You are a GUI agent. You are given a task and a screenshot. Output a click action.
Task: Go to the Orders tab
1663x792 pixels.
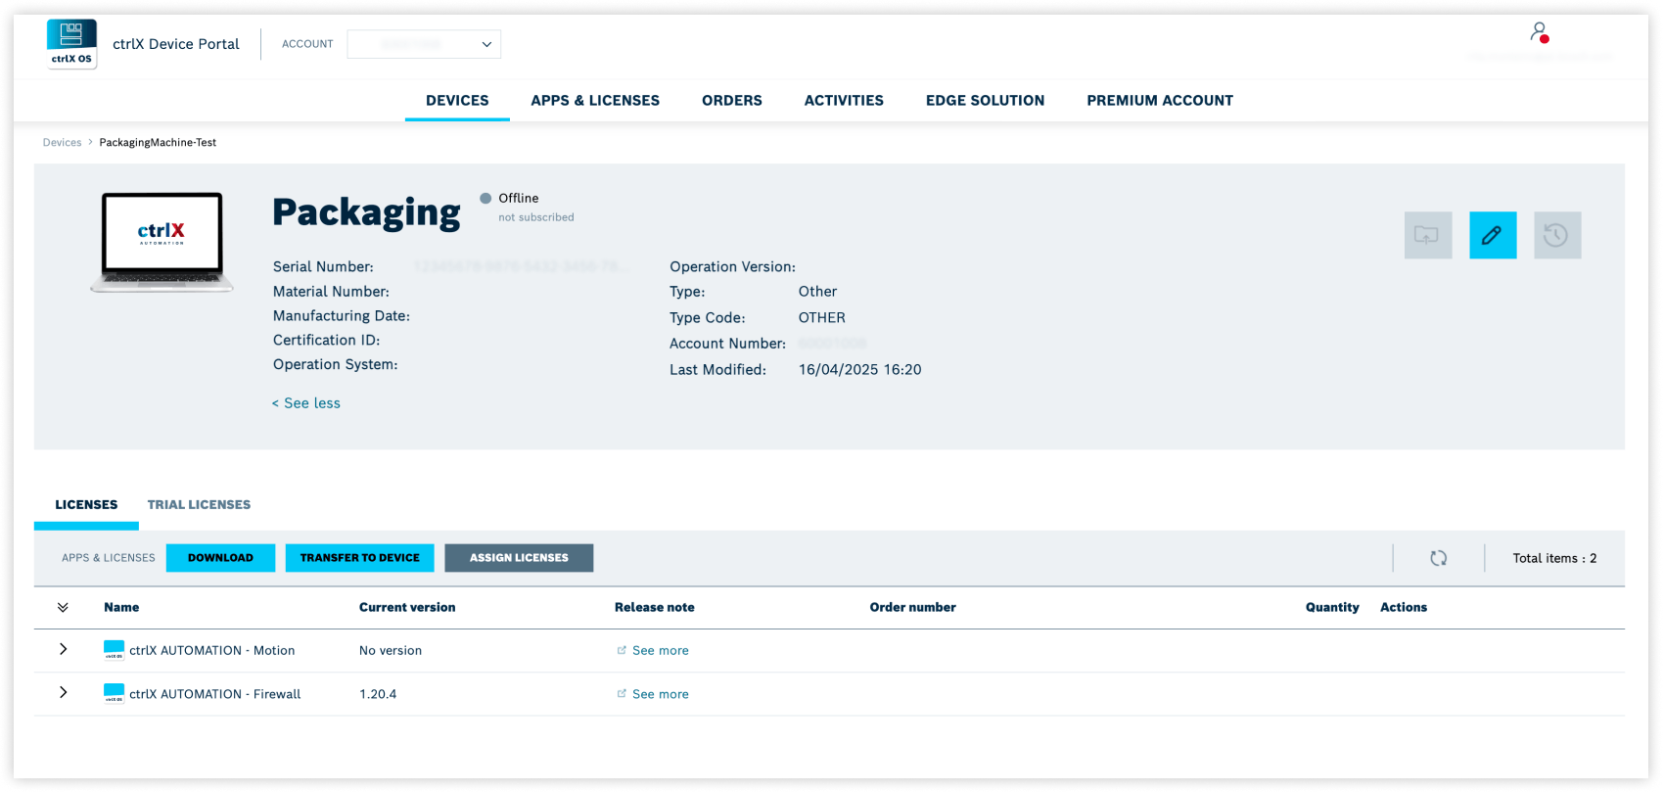732,100
